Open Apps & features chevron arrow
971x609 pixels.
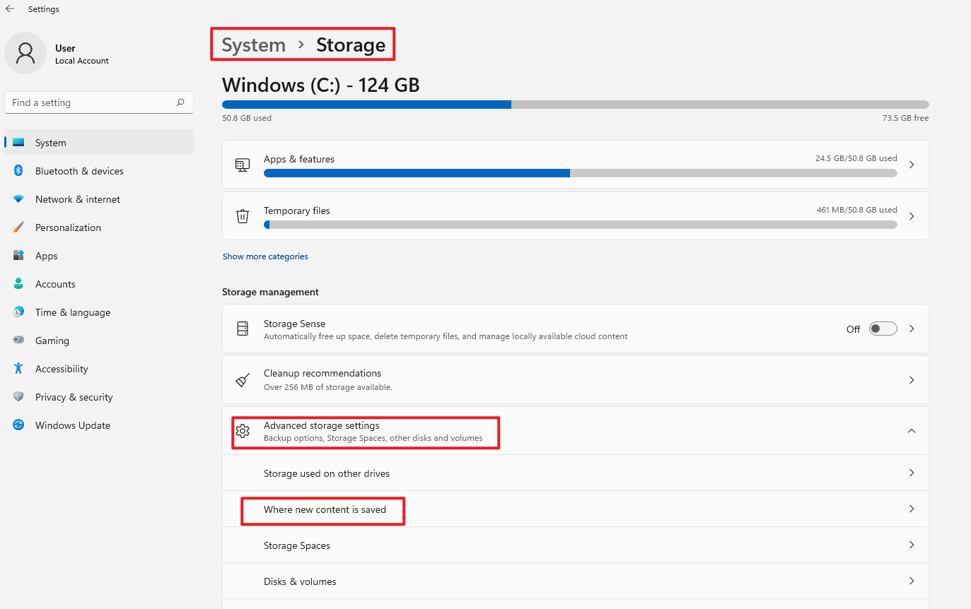click(912, 165)
